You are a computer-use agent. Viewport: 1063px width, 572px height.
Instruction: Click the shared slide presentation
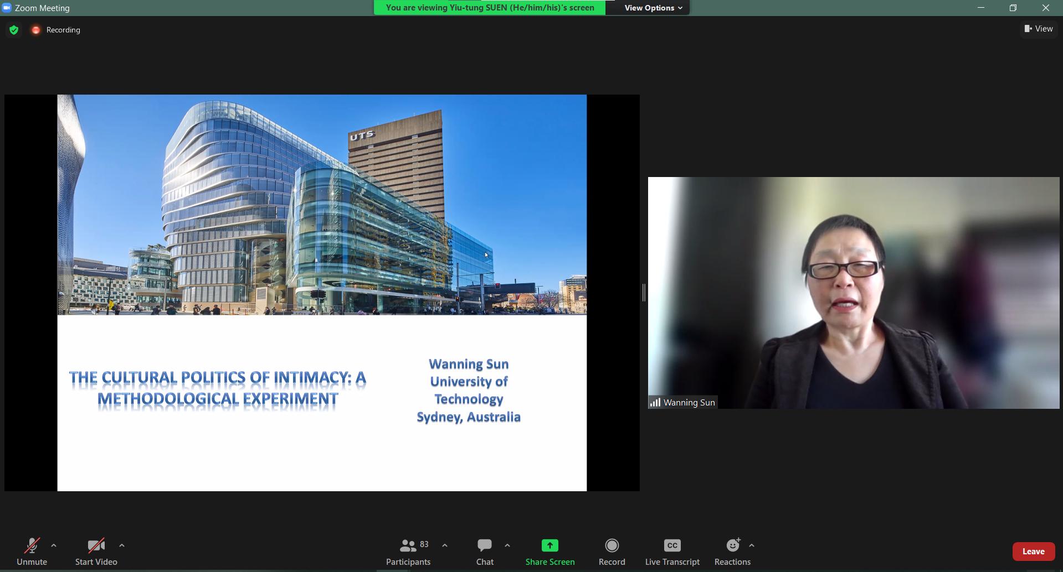322,293
